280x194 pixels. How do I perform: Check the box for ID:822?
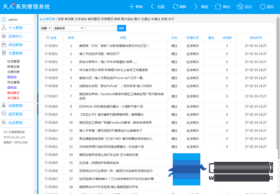[x=46, y=138]
